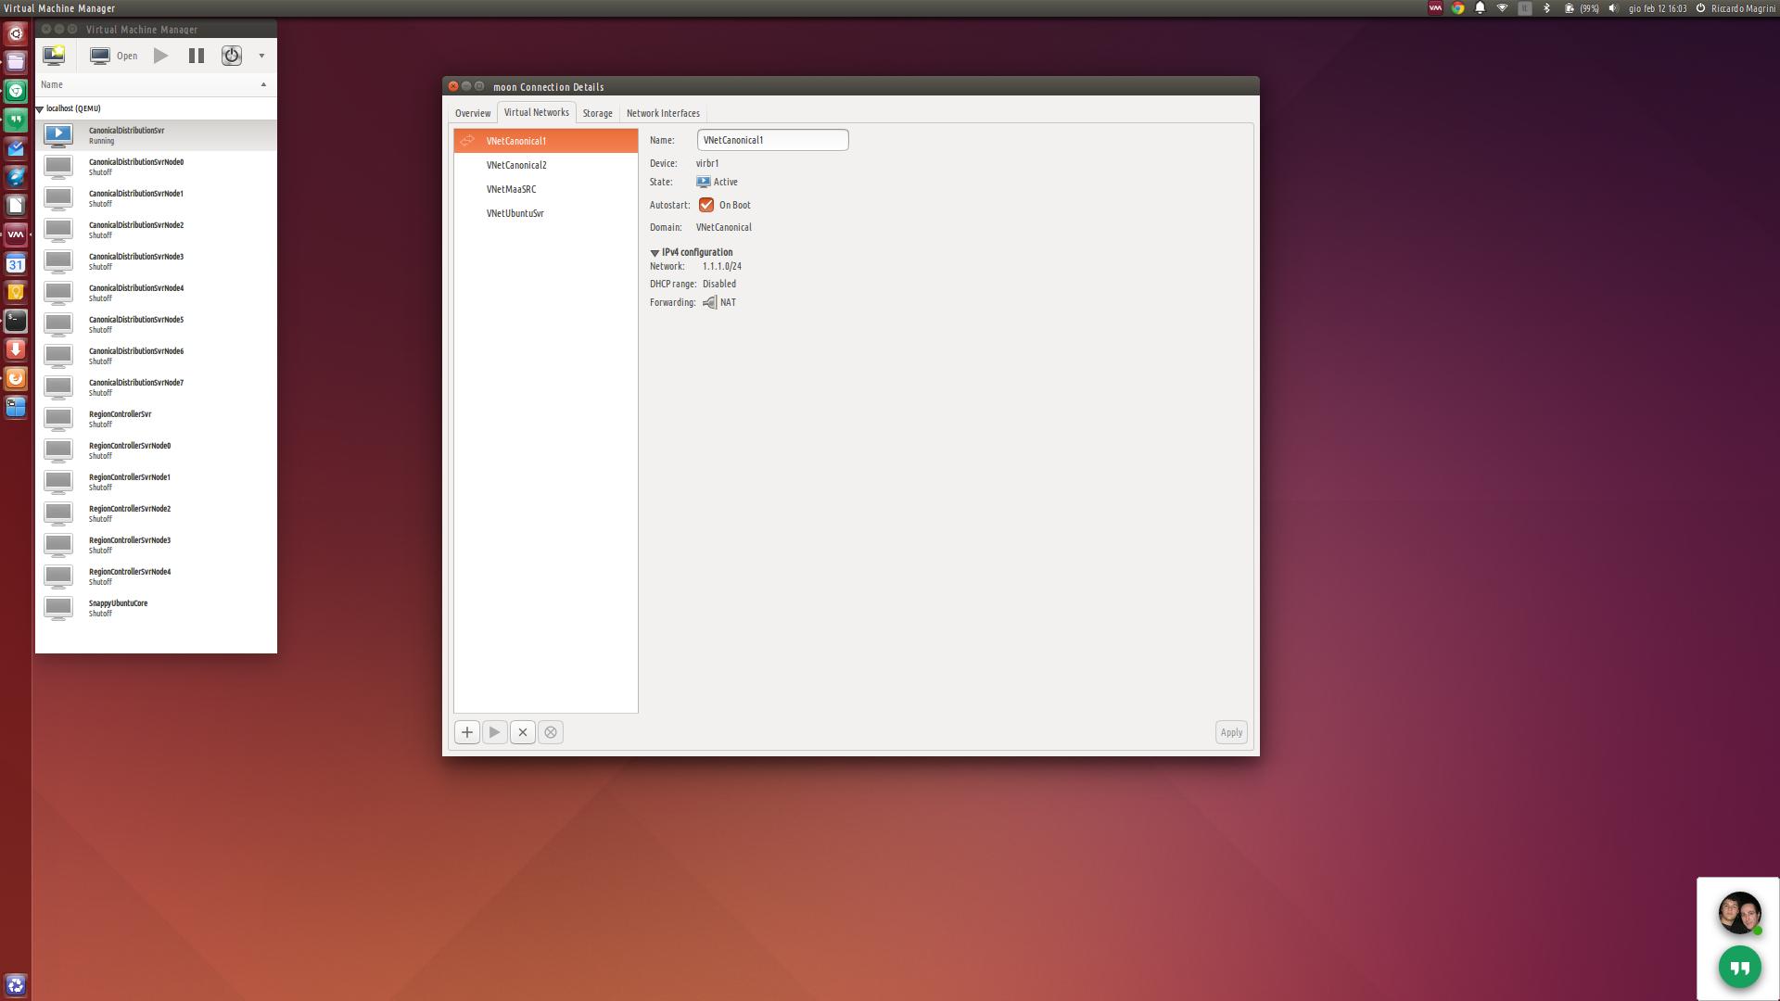Select VNetMaaSRC in network list

click(x=546, y=189)
